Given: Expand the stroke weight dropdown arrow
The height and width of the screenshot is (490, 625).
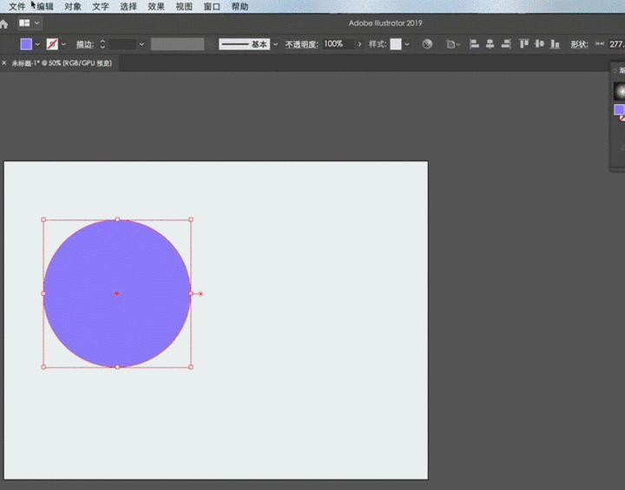Looking at the screenshot, I should 141,44.
